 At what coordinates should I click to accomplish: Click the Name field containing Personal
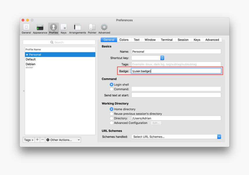click(176, 51)
